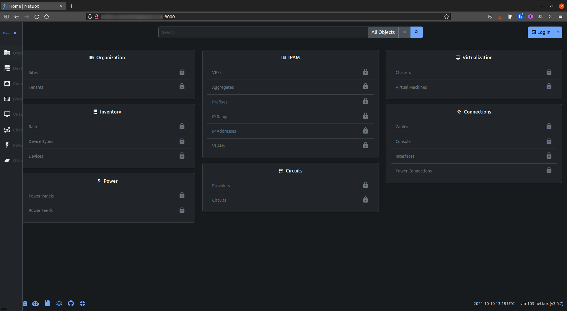The height and width of the screenshot is (311, 567).
Task: Toggle the Firefox sidebar button
Action: coord(6,17)
